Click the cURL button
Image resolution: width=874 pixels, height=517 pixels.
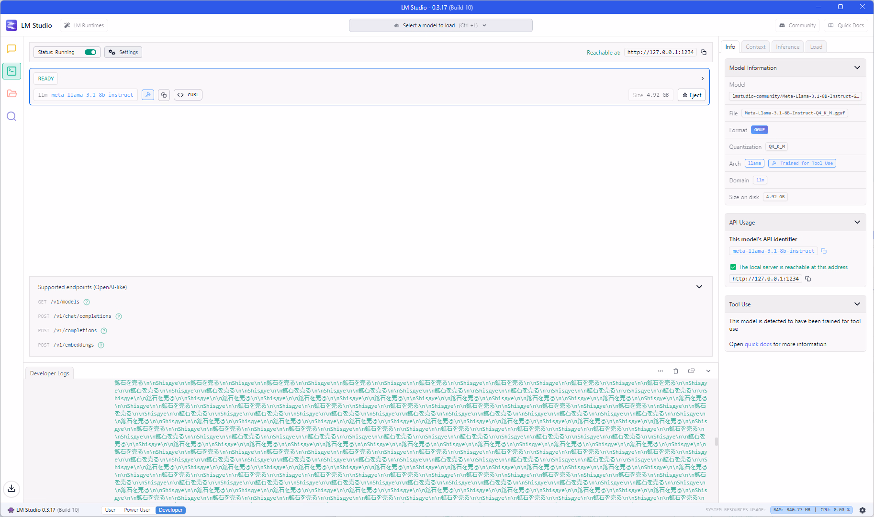click(x=188, y=95)
